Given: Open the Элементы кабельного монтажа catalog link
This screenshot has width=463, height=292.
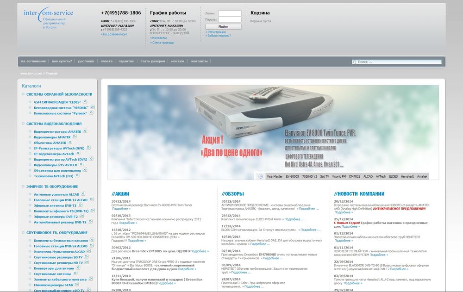Looking at the screenshot, I should (60, 280).
